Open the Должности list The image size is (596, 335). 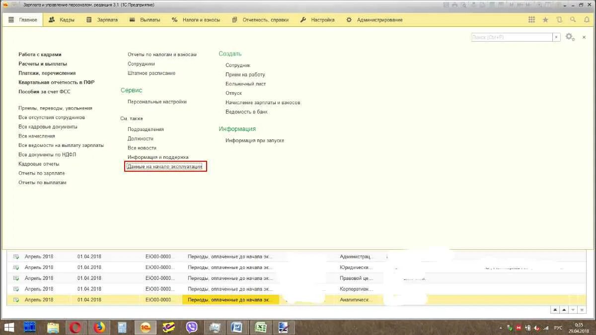click(141, 139)
